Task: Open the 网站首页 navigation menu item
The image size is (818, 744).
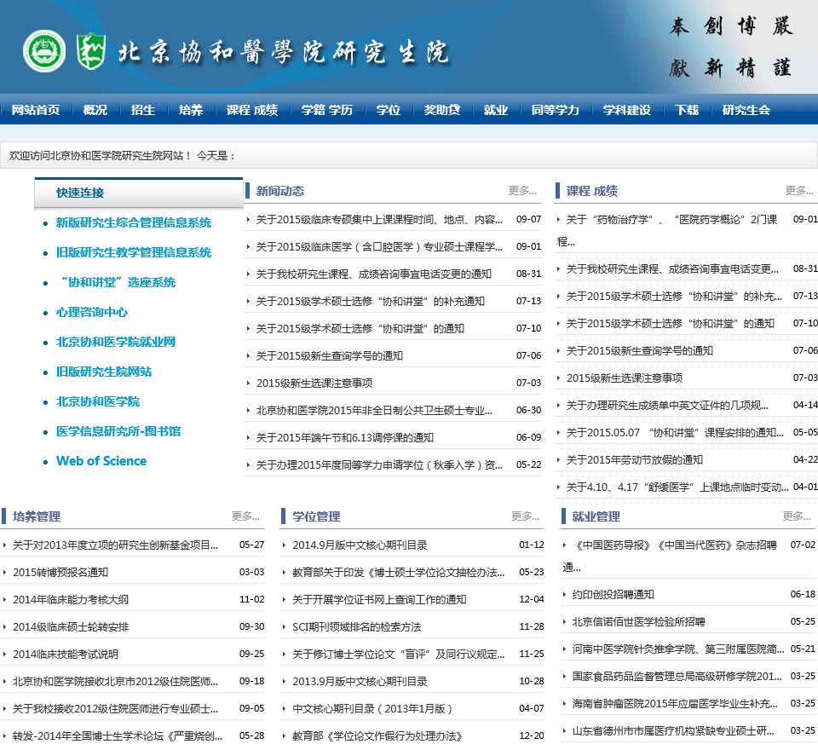Action: point(35,110)
